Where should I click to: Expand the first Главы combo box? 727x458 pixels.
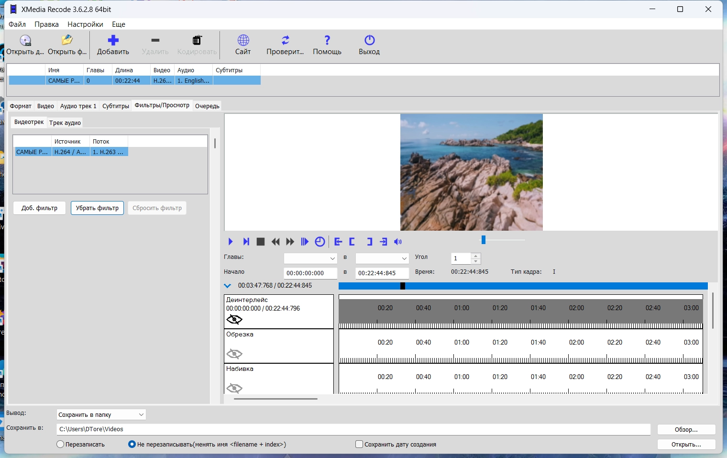[x=332, y=258]
